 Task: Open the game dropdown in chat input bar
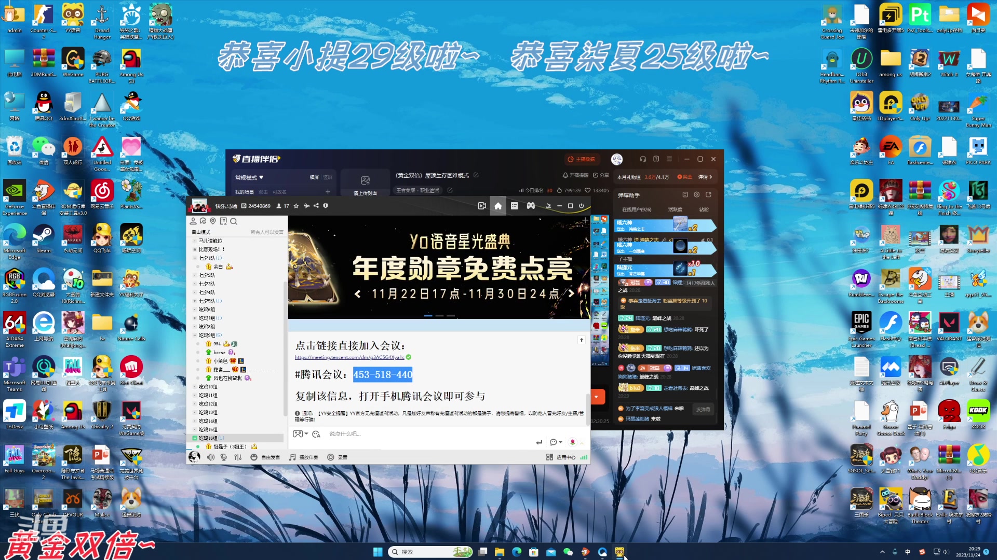[x=300, y=434]
